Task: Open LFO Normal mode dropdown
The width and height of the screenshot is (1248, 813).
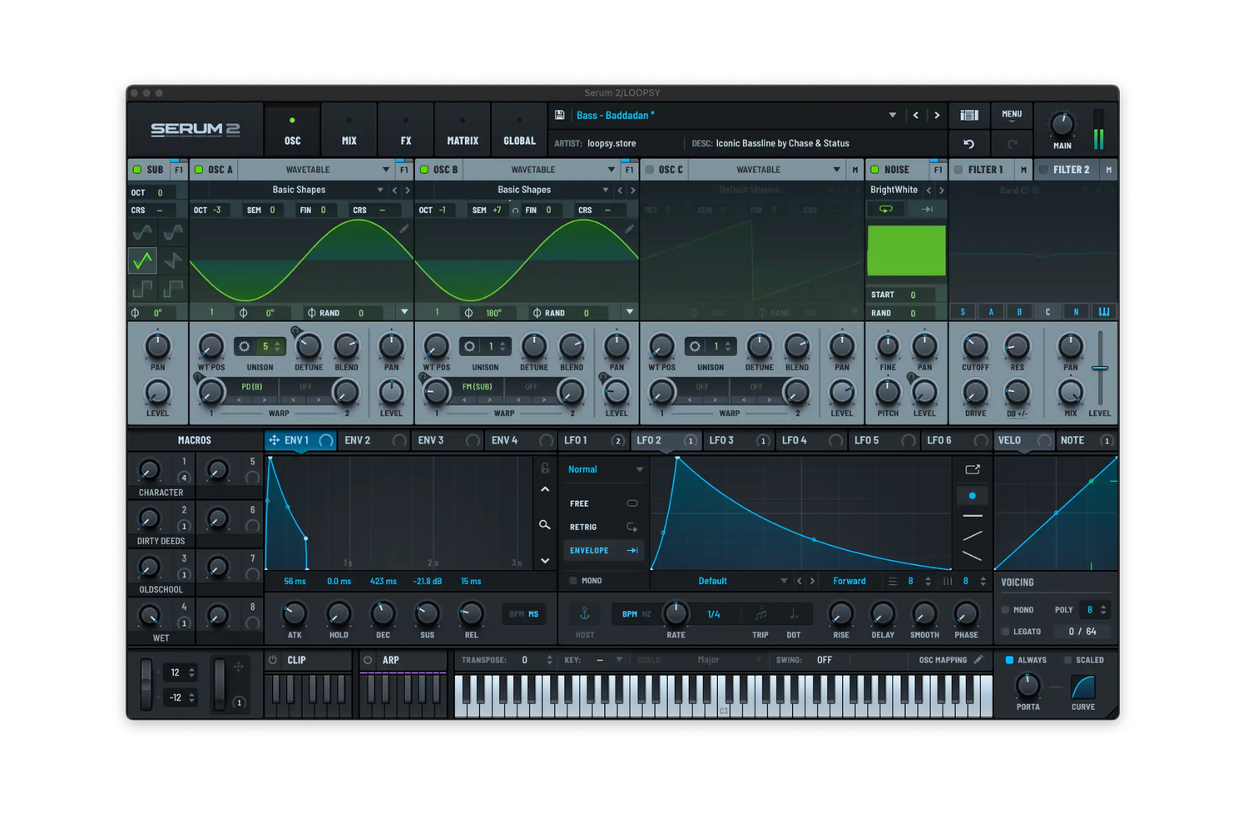Action: (x=605, y=469)
